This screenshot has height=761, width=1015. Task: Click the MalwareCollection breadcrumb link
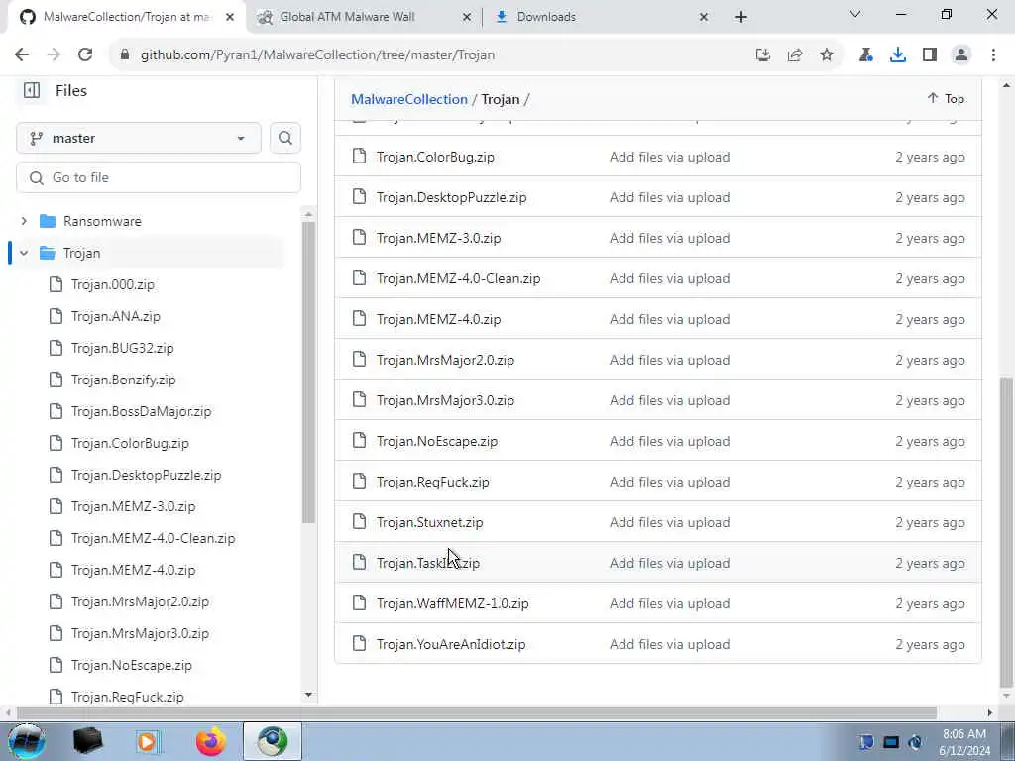[409, 99]
